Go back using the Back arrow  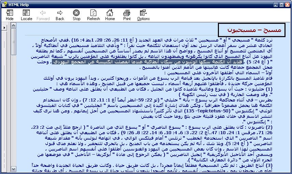click(x=60, y=15)
